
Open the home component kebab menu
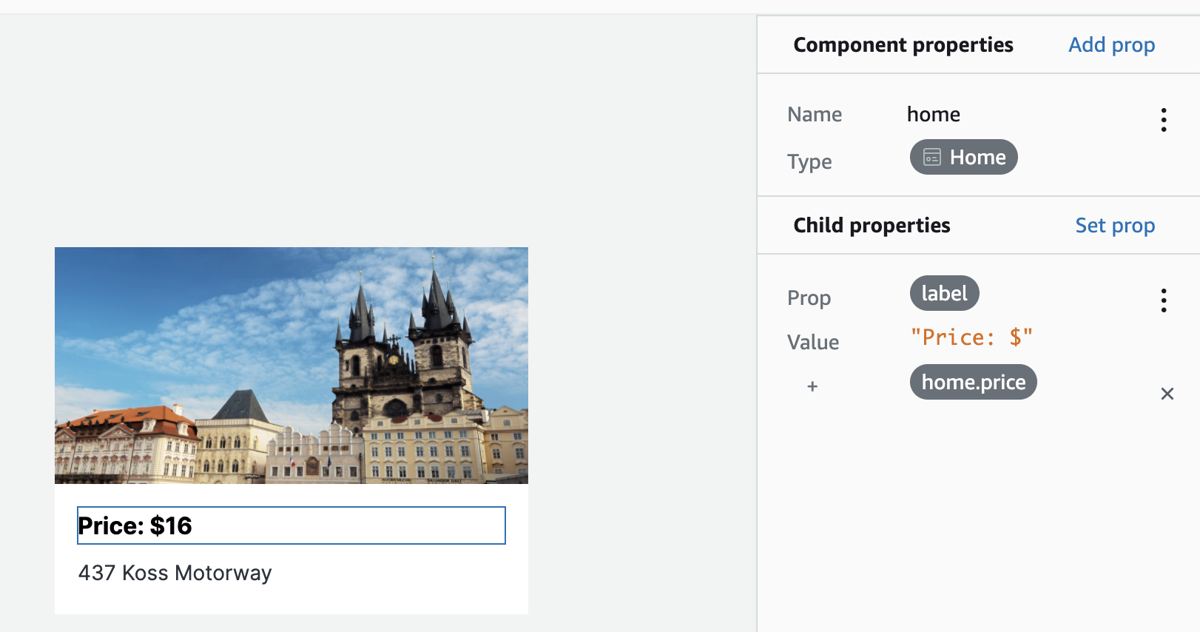coord(1164,120)
